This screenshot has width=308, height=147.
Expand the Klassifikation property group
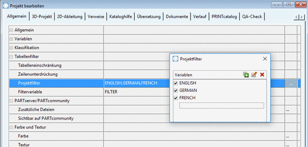coord(11,48)
